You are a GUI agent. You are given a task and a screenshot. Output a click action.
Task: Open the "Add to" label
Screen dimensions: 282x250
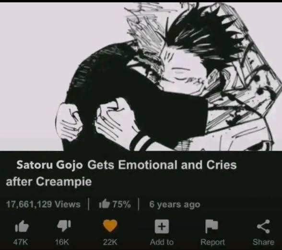(162, 242)
